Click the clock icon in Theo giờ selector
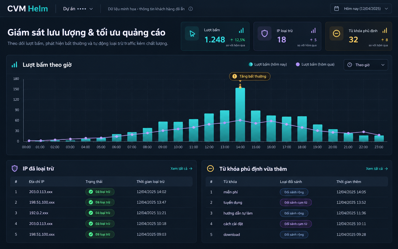The height and width of the screenshot is (249, 398). (x=350, y=65)
